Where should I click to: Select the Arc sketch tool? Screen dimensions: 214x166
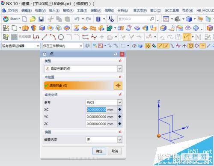pyautogui.click(x=53, y=37)
